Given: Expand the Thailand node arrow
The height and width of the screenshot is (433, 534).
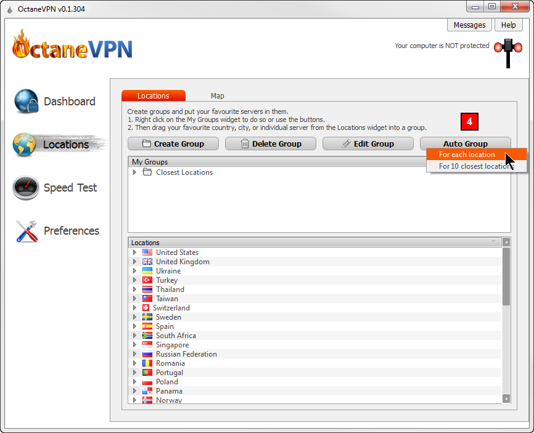Looking at the screenshot, I should tap(134, 289).
